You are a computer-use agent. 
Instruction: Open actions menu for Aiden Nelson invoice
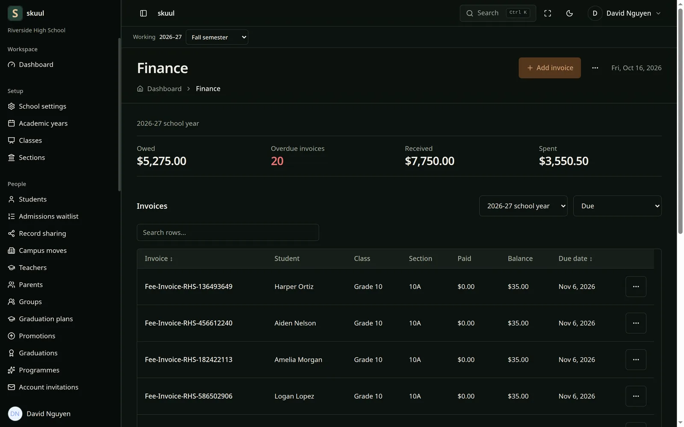click(x=636, y=323)
